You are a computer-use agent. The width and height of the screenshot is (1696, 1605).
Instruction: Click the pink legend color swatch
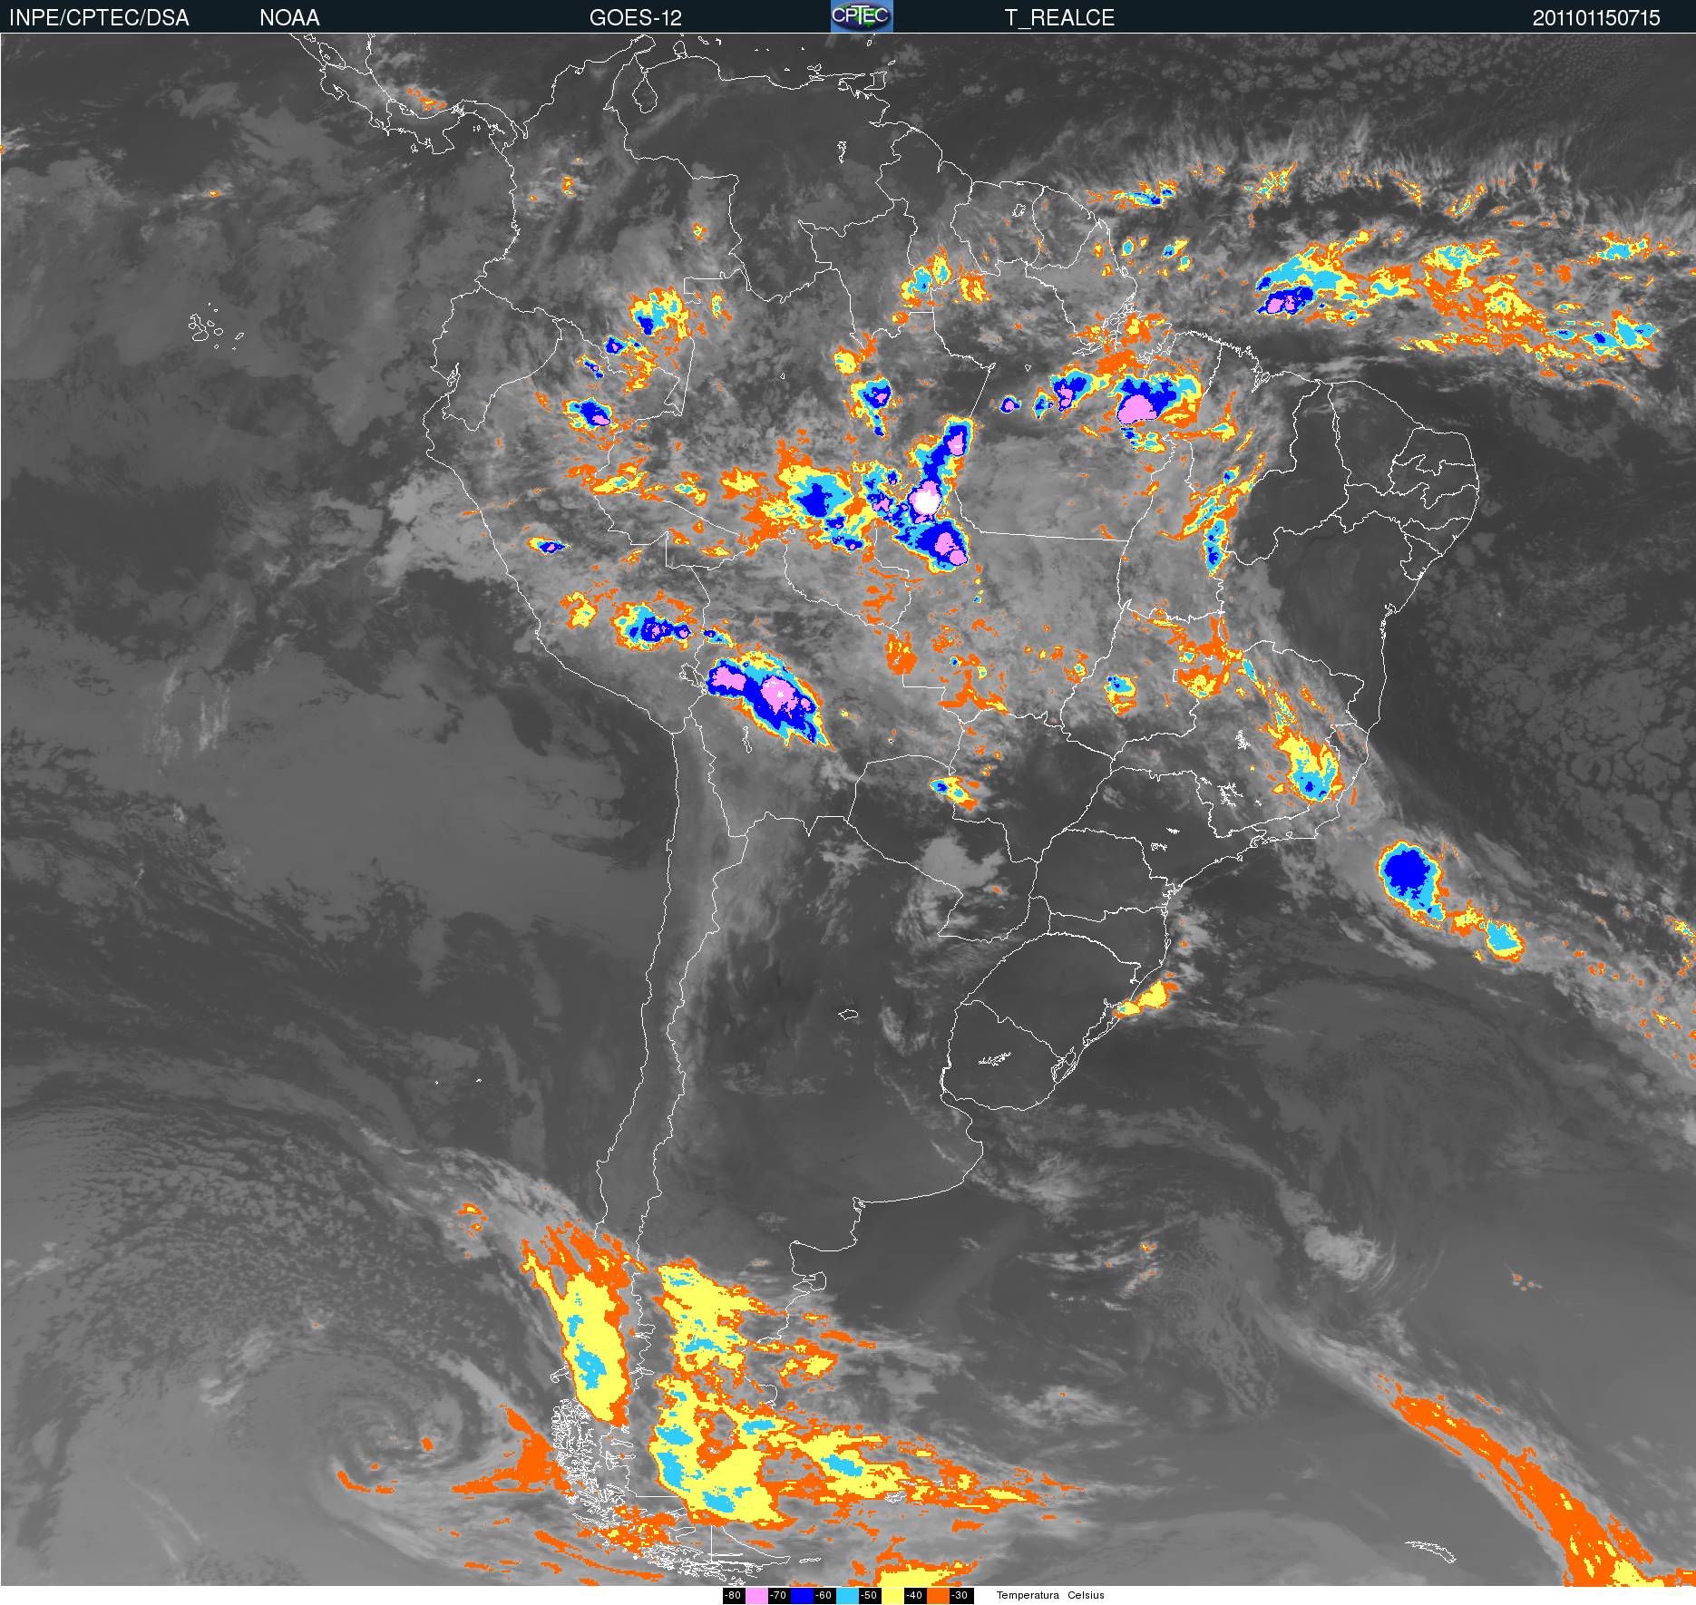[x=756, y=1596]
